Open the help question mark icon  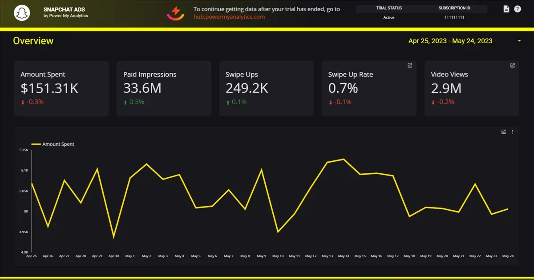pos(518,9)
